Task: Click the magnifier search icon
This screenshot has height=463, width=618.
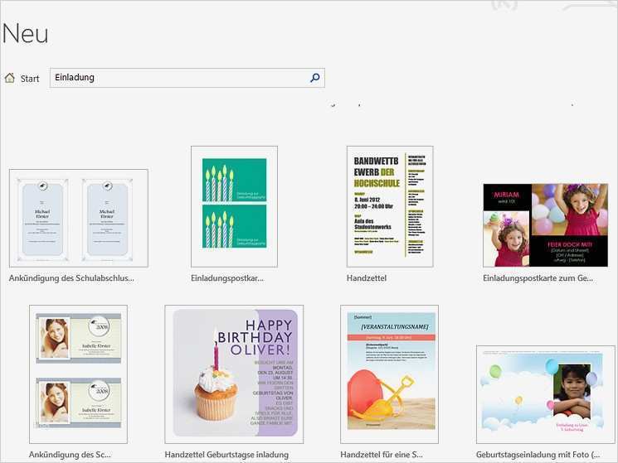Action: 315,78
